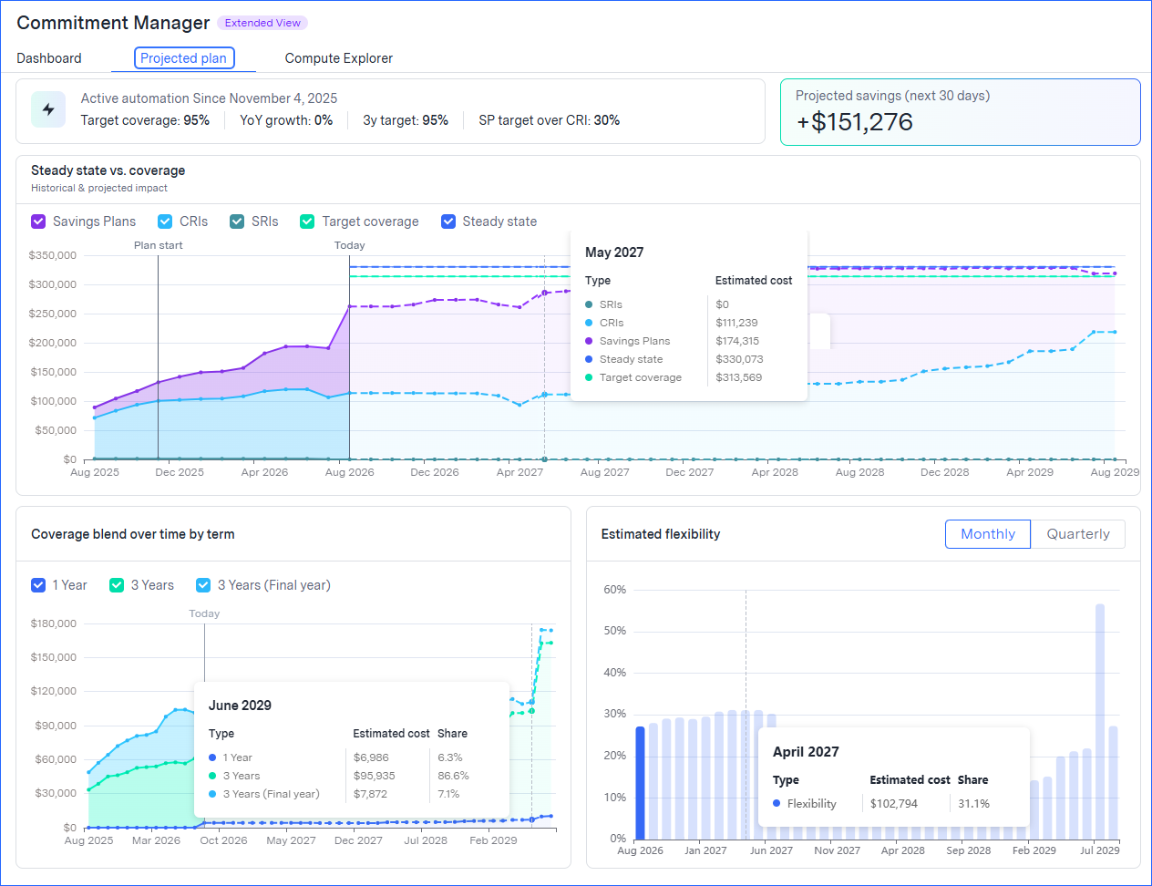1152x886 pixels.
Task: Hide the Steady state series
Action: (x=448, y=221)
